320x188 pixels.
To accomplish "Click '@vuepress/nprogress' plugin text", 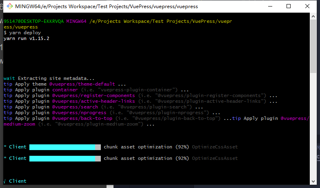I will (79, 113).
